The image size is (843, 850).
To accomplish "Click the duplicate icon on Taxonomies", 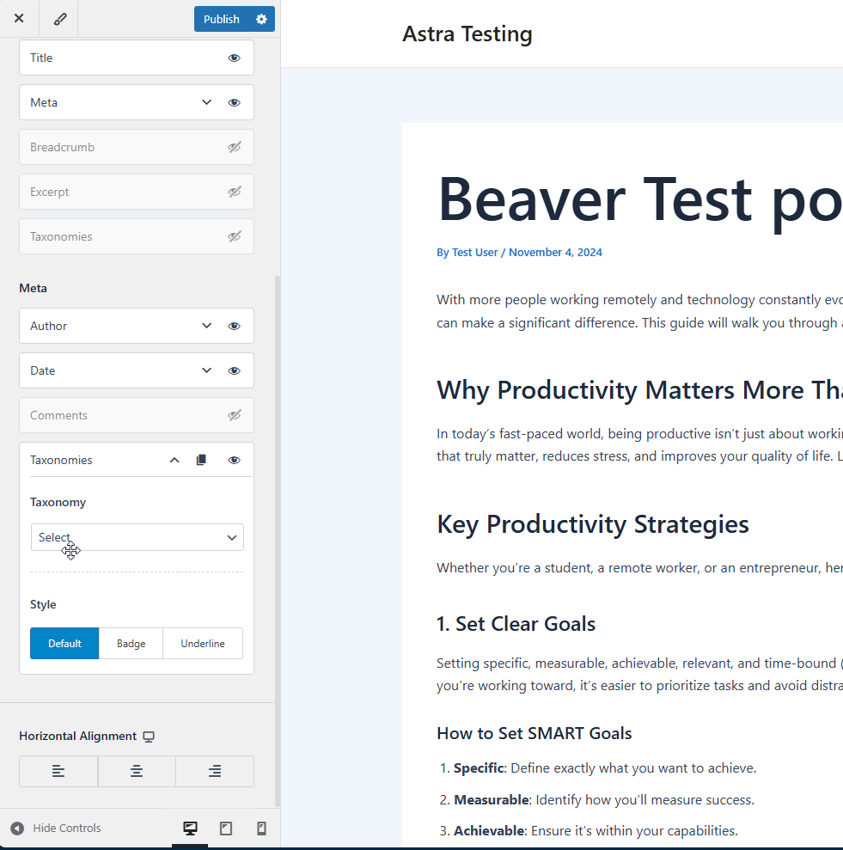I will click(x=201, y=460).
